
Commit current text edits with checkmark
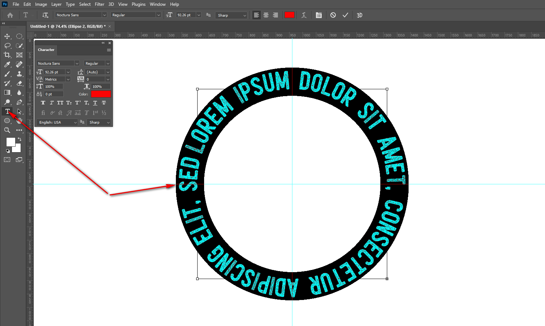click(345, 15)
